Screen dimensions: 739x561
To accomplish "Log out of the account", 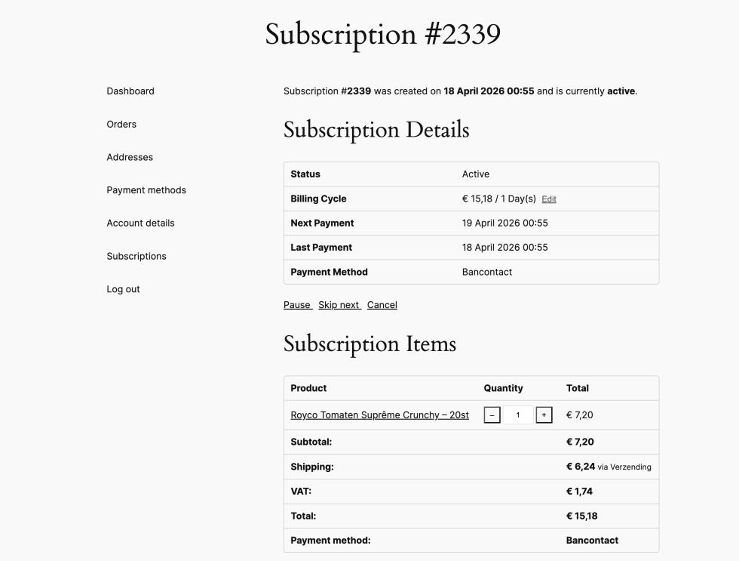I will coord(123,289).
